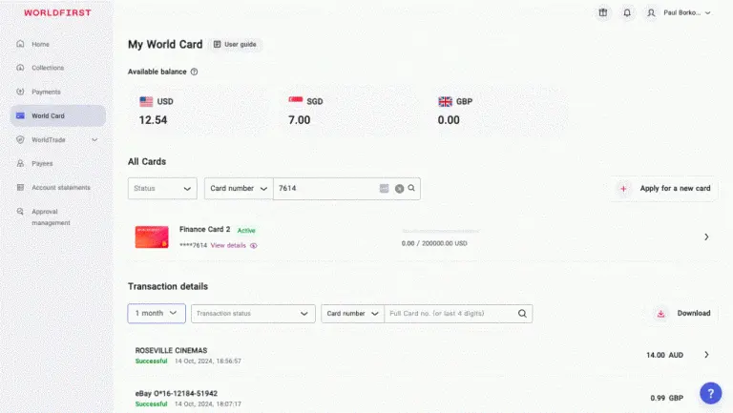Viewport: 733px width, 413px height.
Task: Clear the card number search field
Action: 399,188
